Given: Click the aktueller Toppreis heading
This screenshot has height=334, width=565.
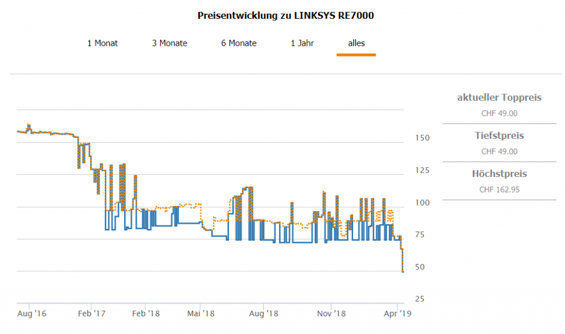Looking at the screenshot, I should pyautogui.click(x=499, y=98).
